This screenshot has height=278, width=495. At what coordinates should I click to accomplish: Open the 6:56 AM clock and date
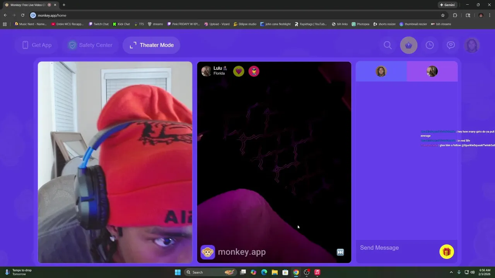(485, 272)
